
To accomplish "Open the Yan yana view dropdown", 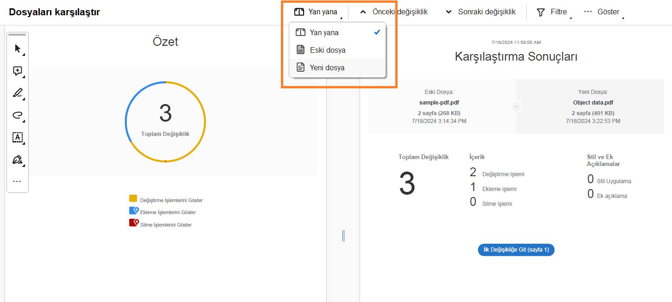I will pos(317,12).
